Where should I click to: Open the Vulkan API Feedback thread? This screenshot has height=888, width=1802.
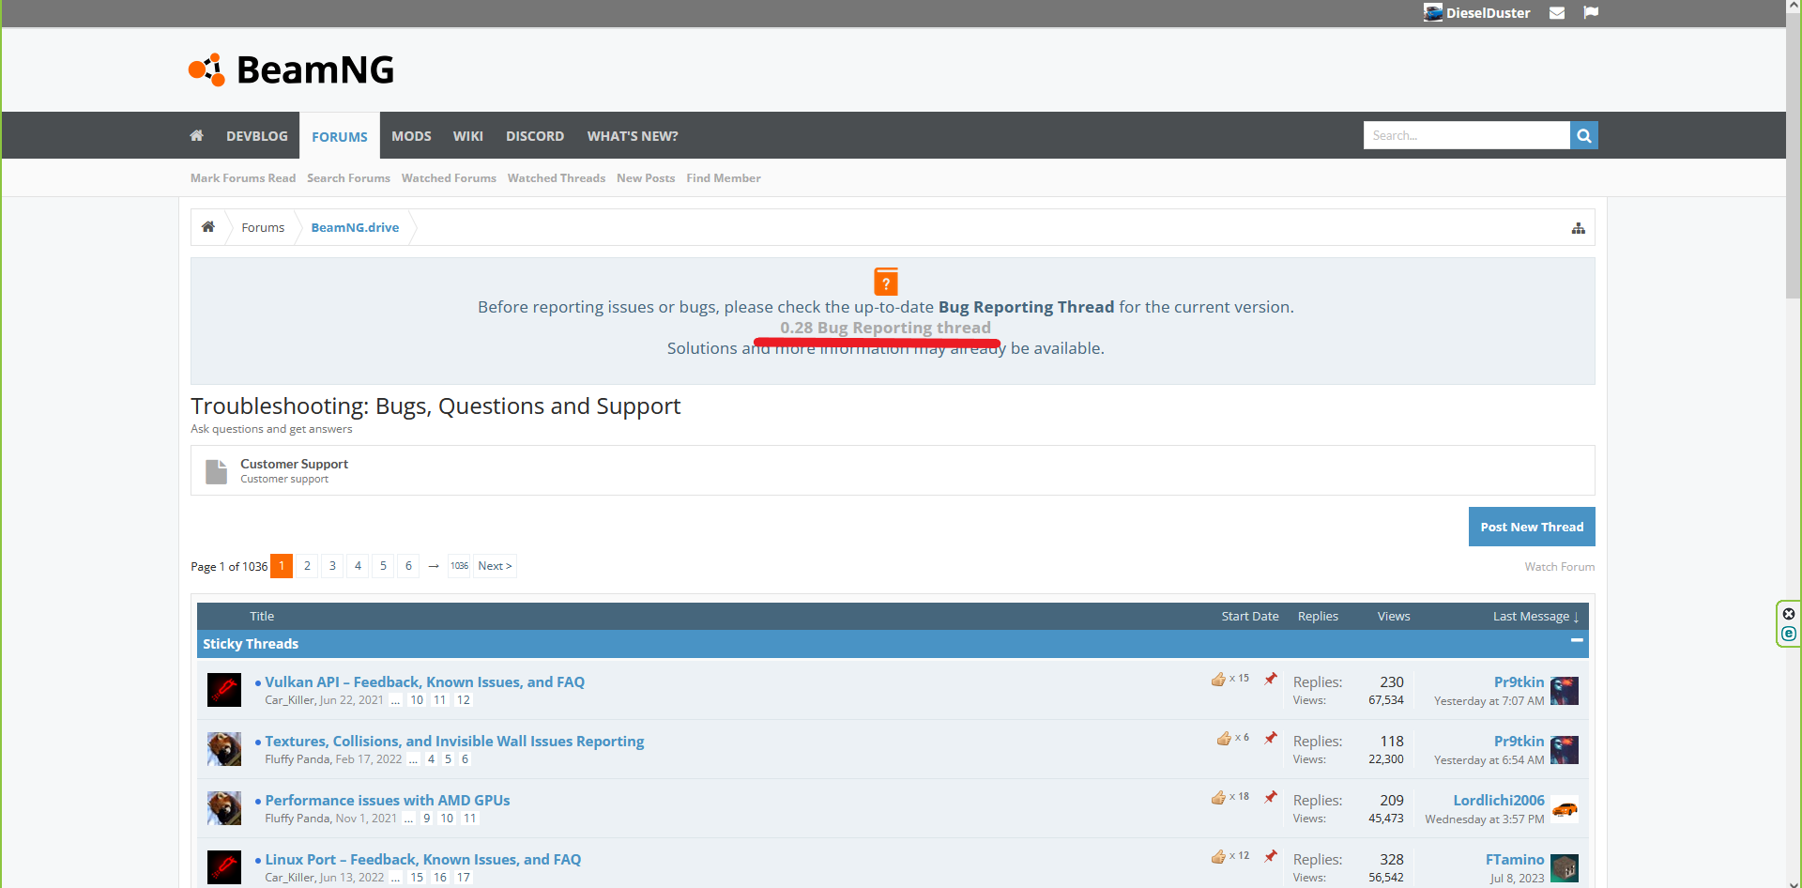tap(424, 682)
